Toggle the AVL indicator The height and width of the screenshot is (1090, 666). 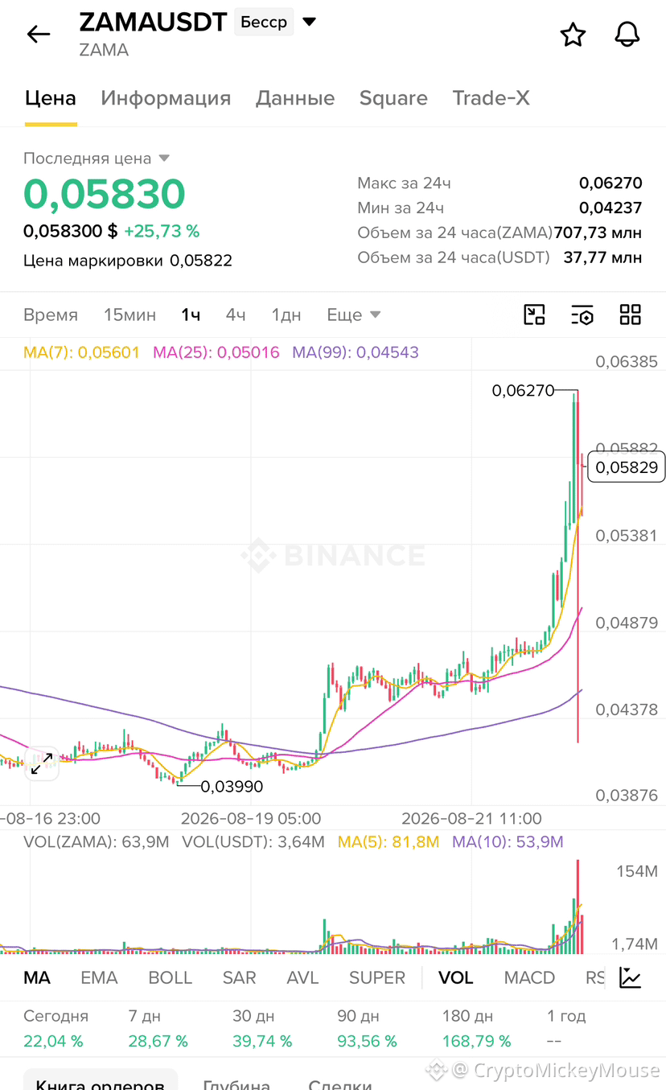click(303, 977)
